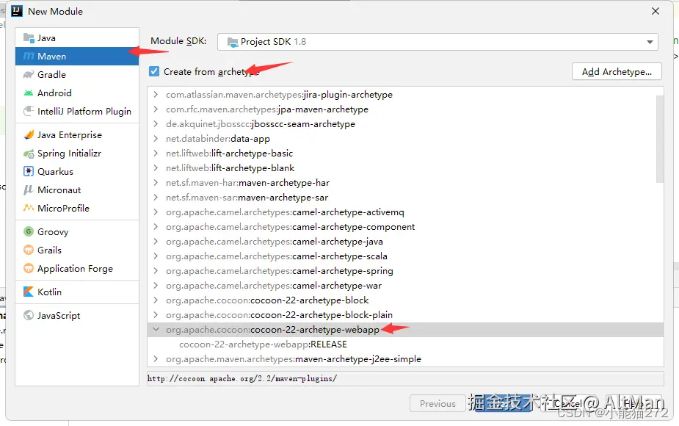Viewport: 679px width, 426px height.
Task: Select camel-archetype-component row
Action: pyautogui.click(x=405, y=227)
